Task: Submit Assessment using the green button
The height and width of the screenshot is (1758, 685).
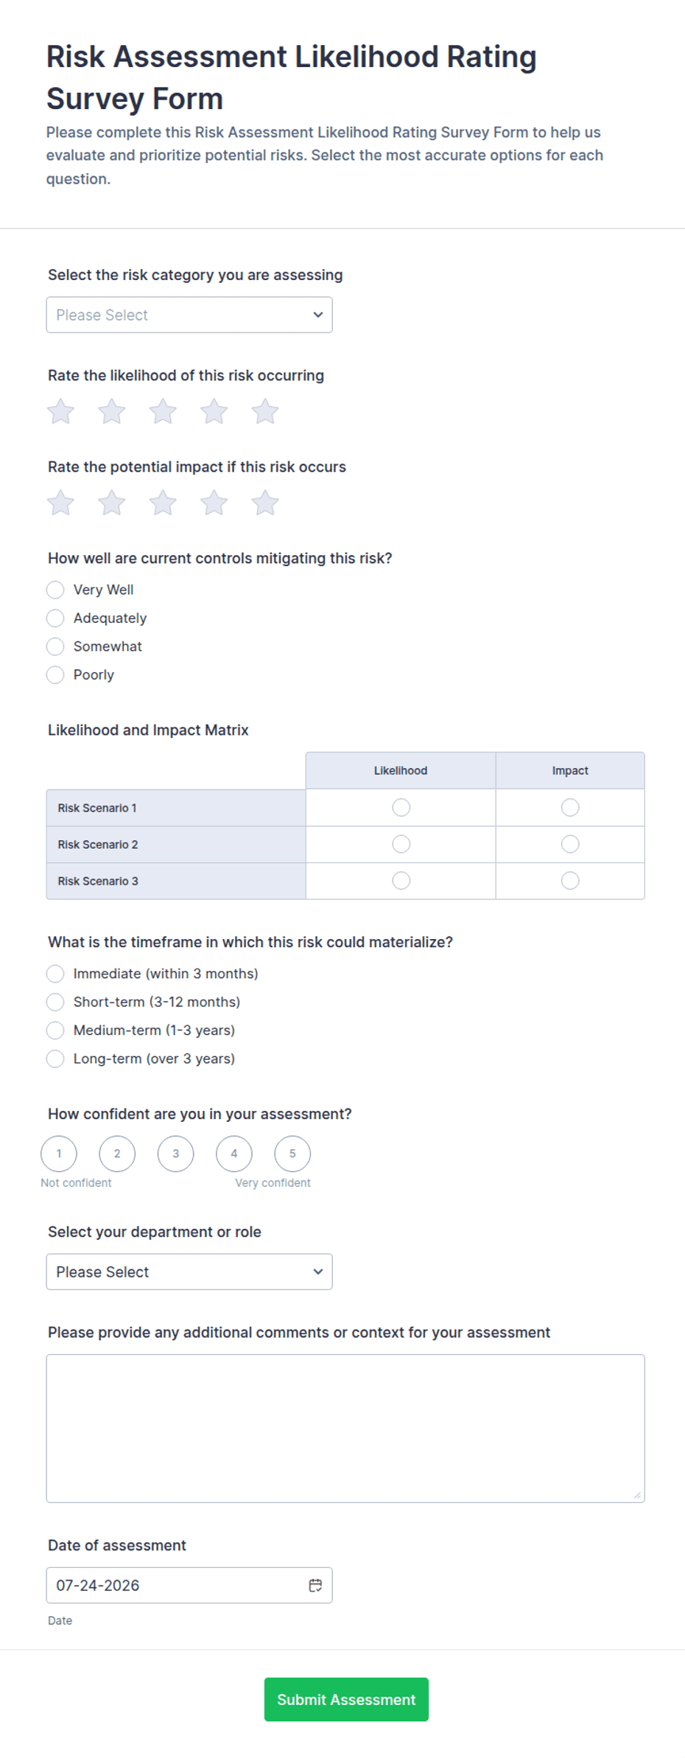Action: point(346,1699)
